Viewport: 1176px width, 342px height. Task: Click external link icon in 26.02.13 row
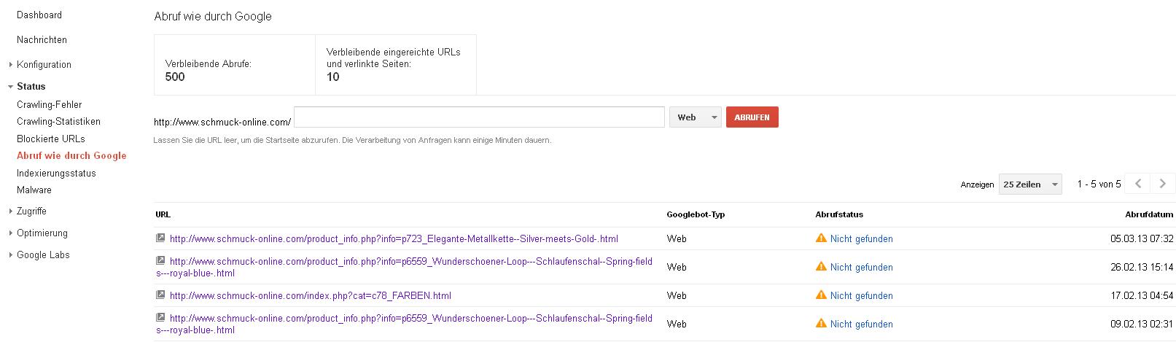tap(160, 260)
